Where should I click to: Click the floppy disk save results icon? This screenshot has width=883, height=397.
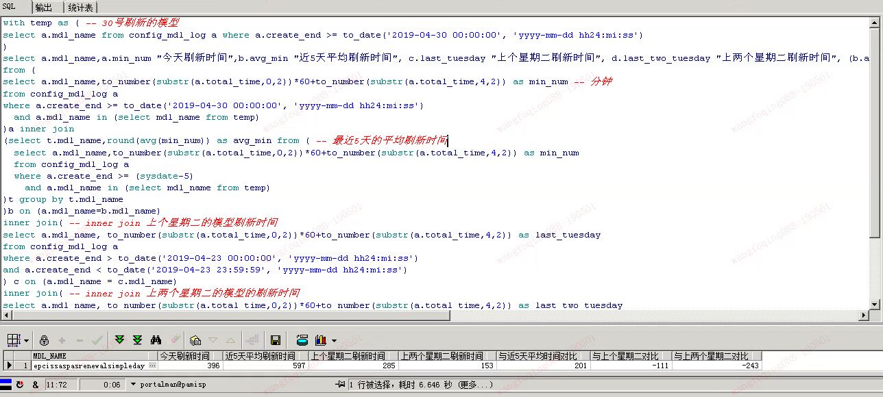coord(275,340)
